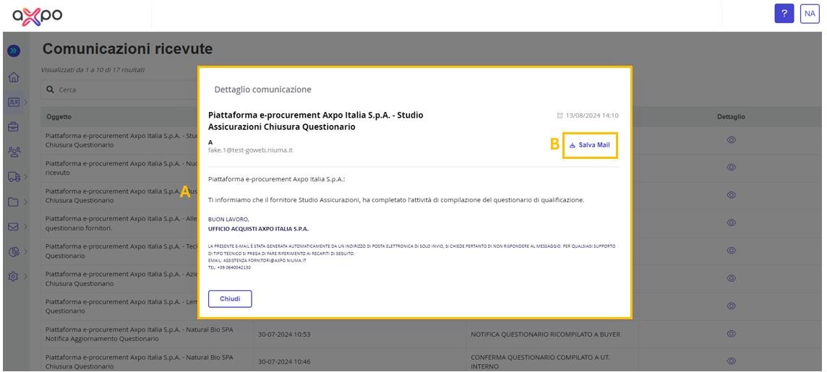The height and width of the screenshot is (372, 827).
Task: Open the NA user profile menu
Action: pos(810,14)
